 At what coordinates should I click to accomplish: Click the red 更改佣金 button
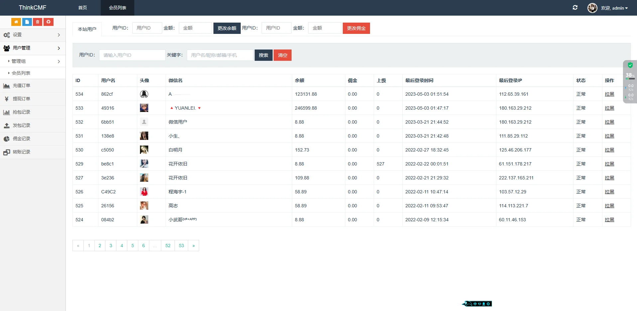click(356, 28)
